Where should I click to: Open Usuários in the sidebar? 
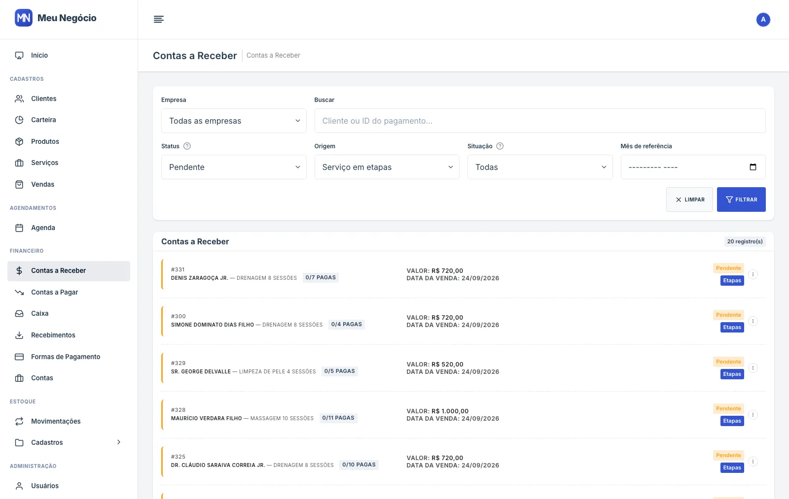(69, 486)
